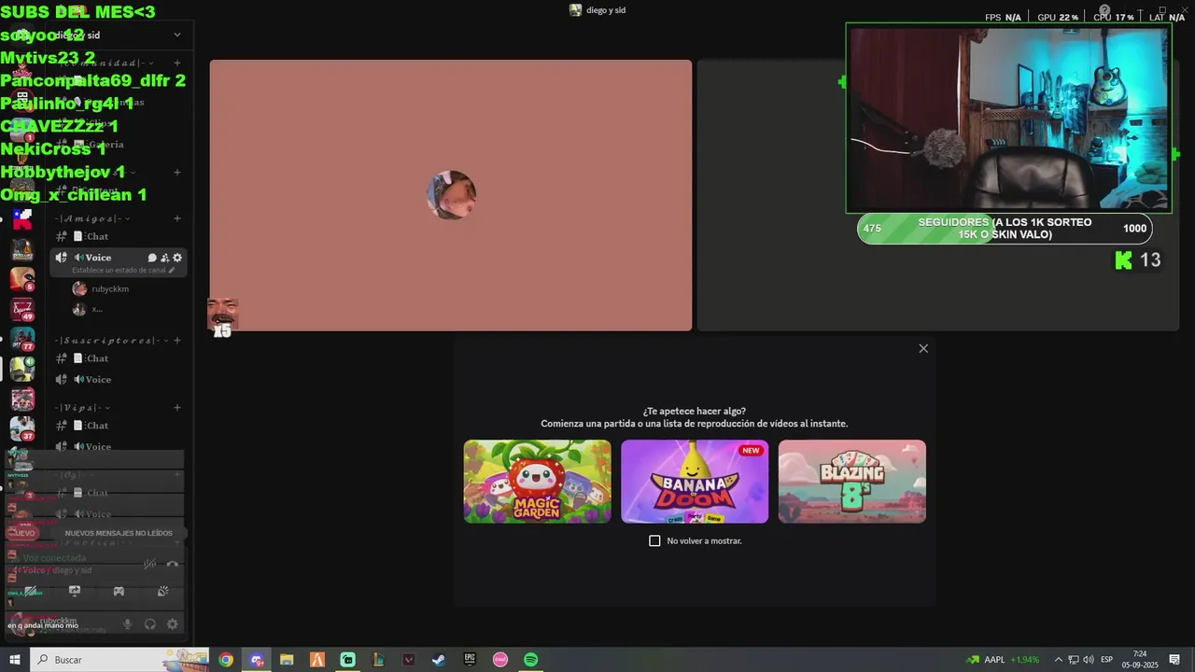This screenshot has height=672, width=1195.
Task: Open the osu! taskbar icon
Action: 499,660
